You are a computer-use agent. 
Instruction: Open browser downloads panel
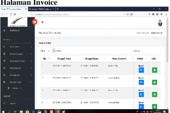click(x=150, y=14)
